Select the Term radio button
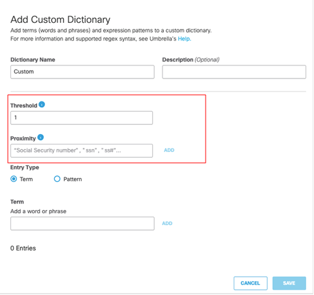The width and height of the screenshot is (314, 295). click(14, 179)
